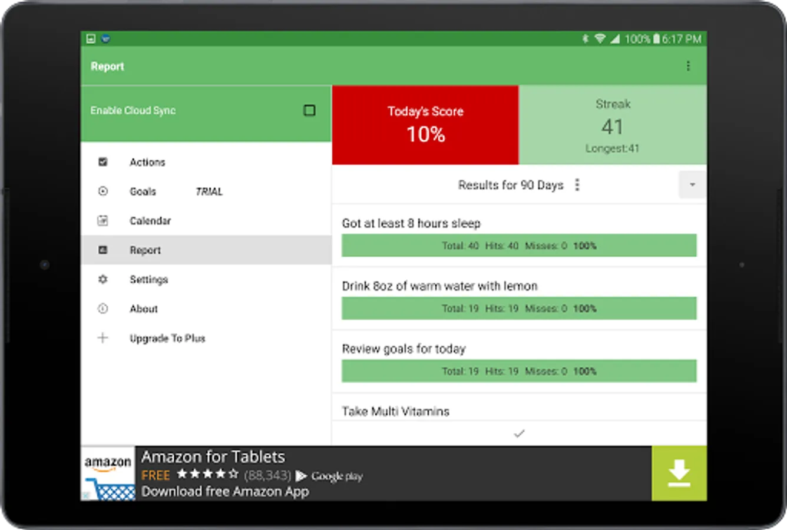Open the Actions menu item
Viewport: 787px width, 530px height.
pos(206,162)
